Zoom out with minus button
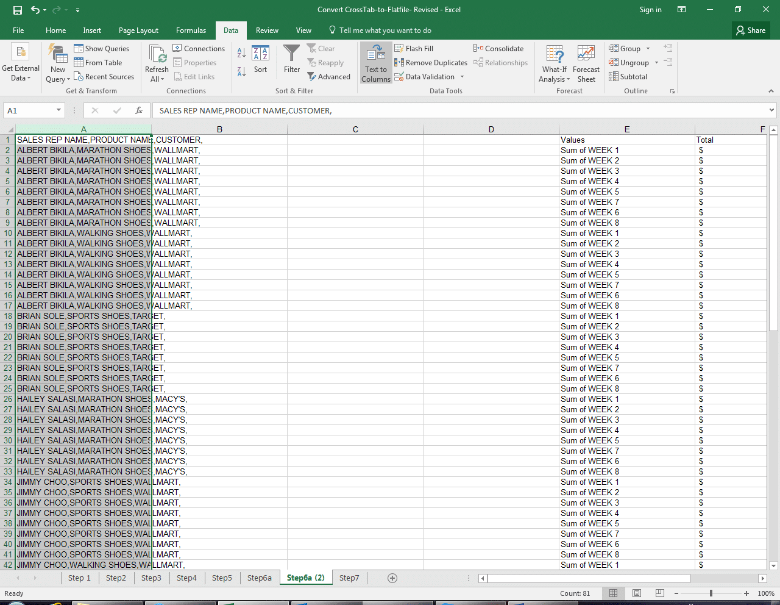The image size is (780, 605). pos(676,593)
